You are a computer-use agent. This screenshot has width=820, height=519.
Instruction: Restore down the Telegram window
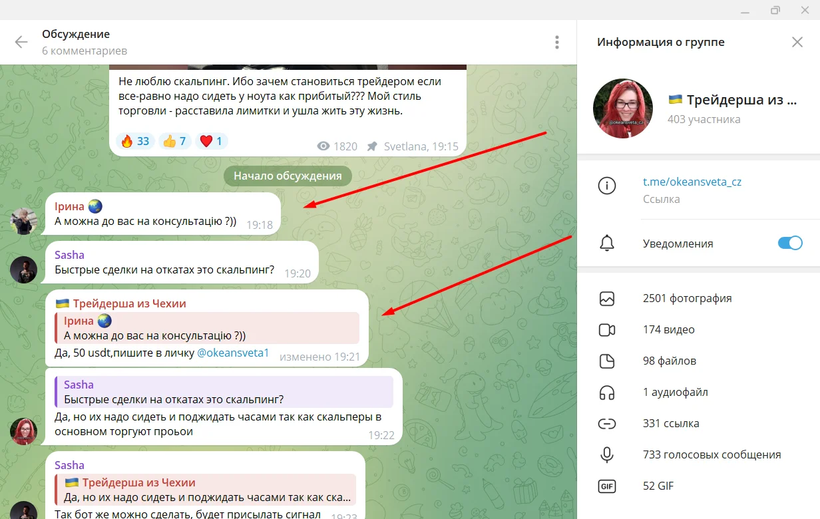click(775, 10)
